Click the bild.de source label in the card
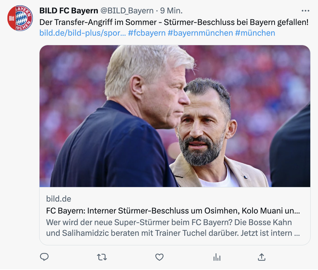318x270 pixels. point(59,199)
